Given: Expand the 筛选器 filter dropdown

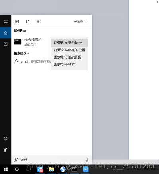Looking at the screenshot, I should click(x=80, y=21).
